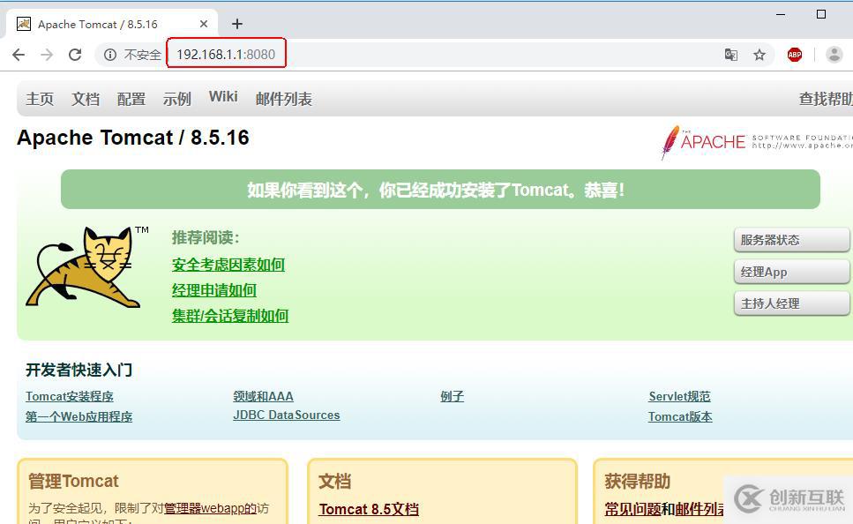
Task: Click the 获得帮助 heading
Action: [637, 482]
